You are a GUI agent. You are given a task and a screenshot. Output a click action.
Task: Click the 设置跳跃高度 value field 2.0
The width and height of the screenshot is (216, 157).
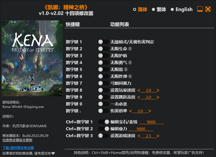pyautogui.click(x=148, y=97)
